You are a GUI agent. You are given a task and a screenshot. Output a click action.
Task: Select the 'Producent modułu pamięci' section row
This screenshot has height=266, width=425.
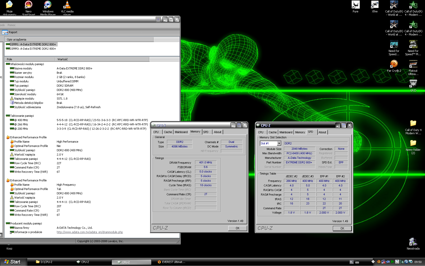[x=24, y=223]
